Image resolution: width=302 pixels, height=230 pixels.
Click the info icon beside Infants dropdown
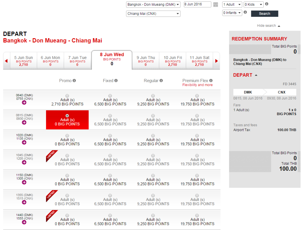[245, 12]
